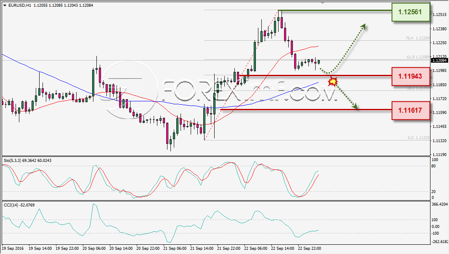
Task: Click the 21 Sep 06:00 time label
Action: pos(175,248)
